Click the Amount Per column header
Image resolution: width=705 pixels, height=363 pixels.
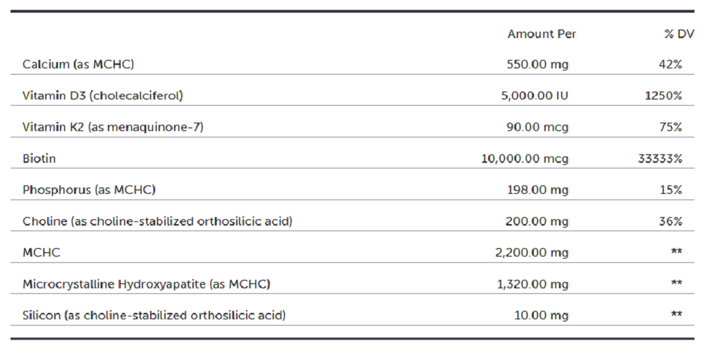point(541,34)
